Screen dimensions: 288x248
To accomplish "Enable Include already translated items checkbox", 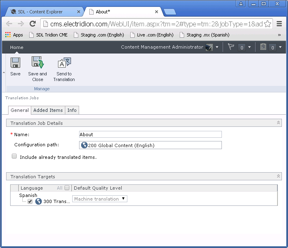I will point(15,156).
